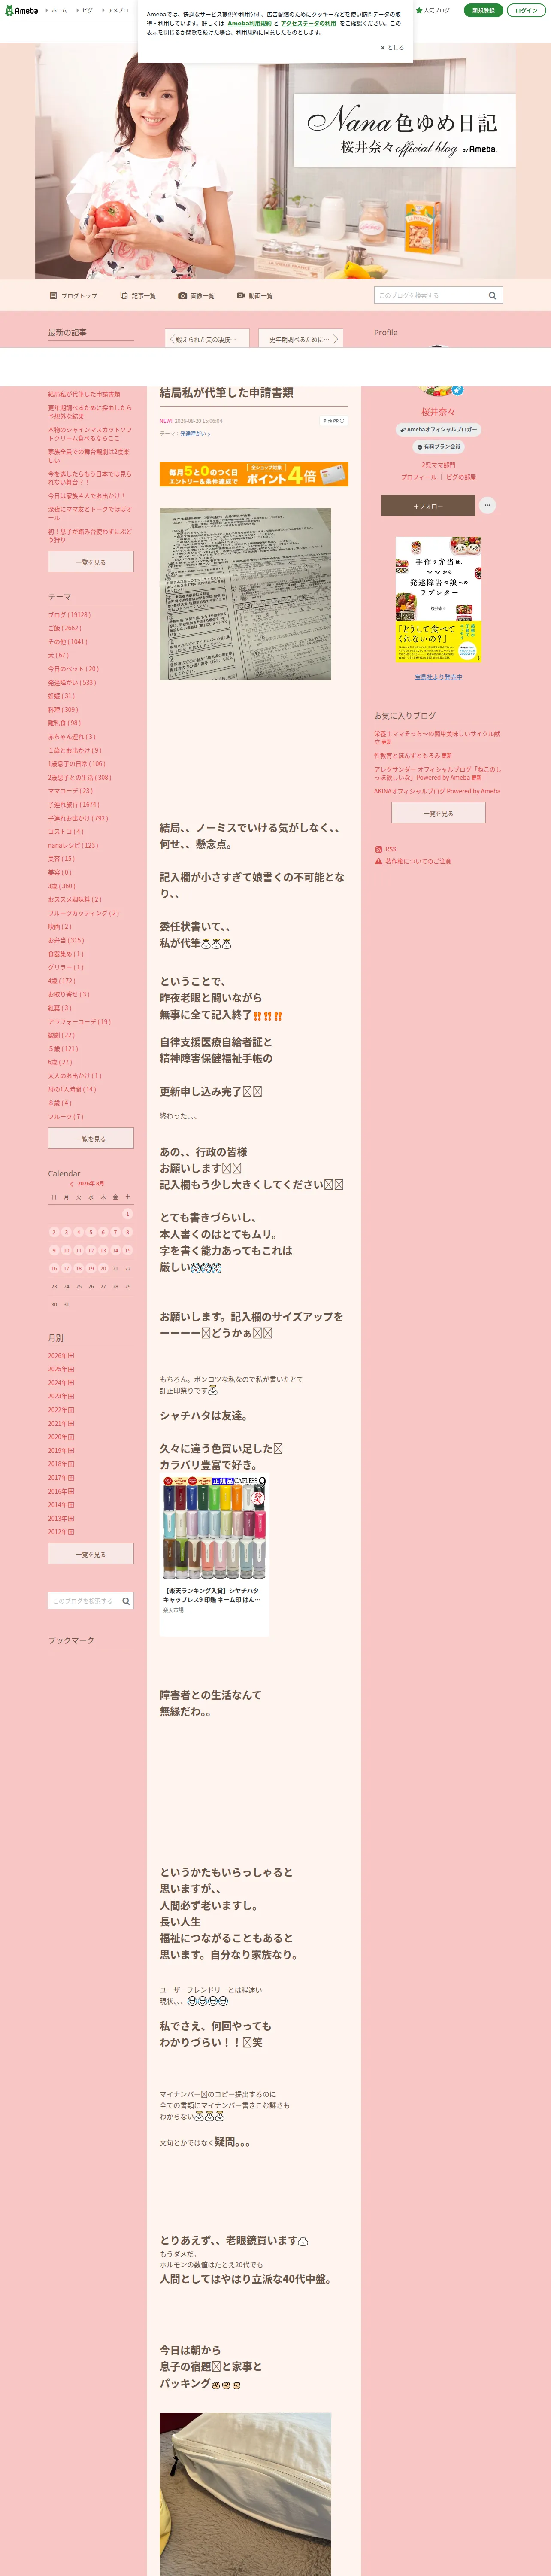Image resolution: width=551 pixels, height=2576 pixels.
Task: Click the アメブロ link in top navigation
Action: (x=117, y=10)
